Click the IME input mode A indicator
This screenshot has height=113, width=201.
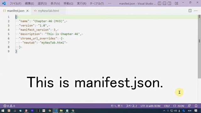click(x=179, y=111)
